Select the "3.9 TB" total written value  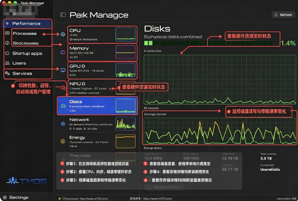tap(266, 159)
